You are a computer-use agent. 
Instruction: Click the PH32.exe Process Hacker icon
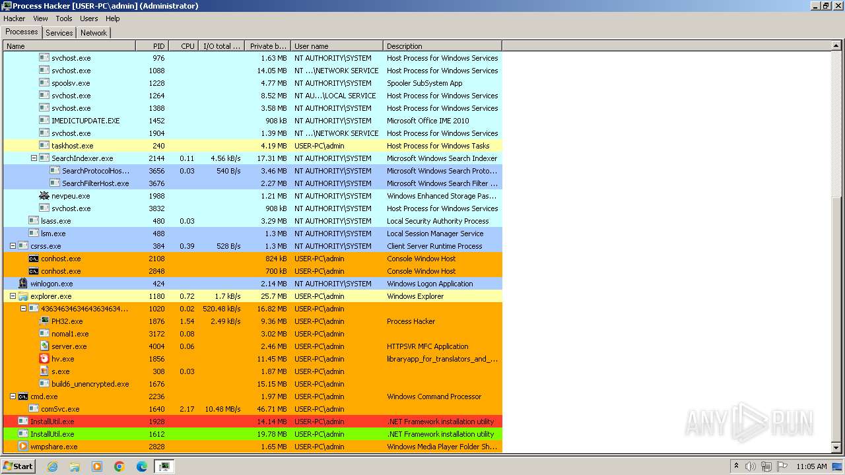44,321
